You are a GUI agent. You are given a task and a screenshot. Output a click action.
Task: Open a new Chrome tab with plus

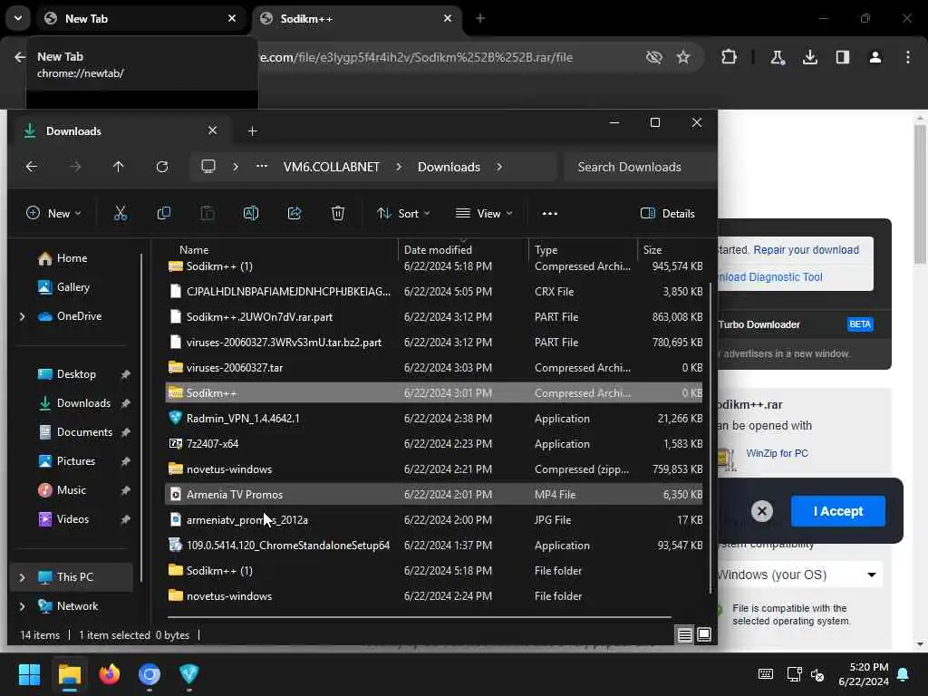pos(480,18)
